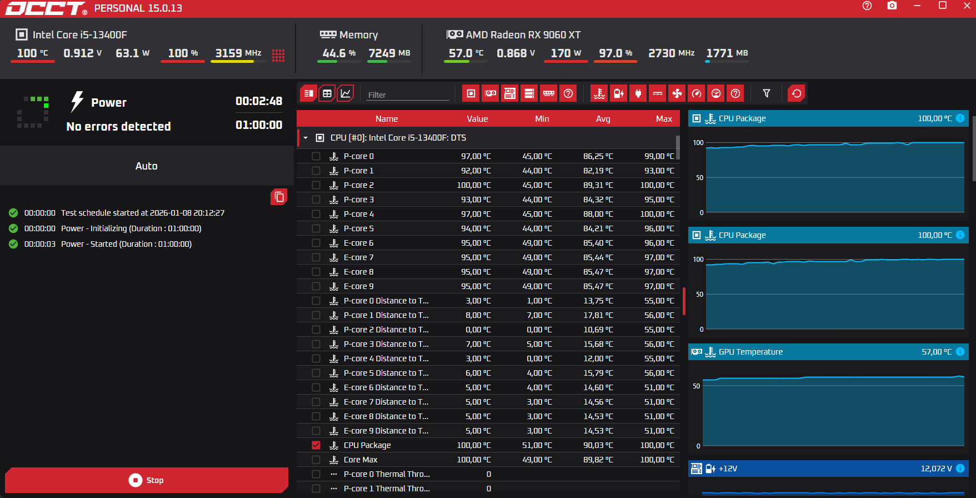Toggle the storage drive filter icon

pos(529,93)
